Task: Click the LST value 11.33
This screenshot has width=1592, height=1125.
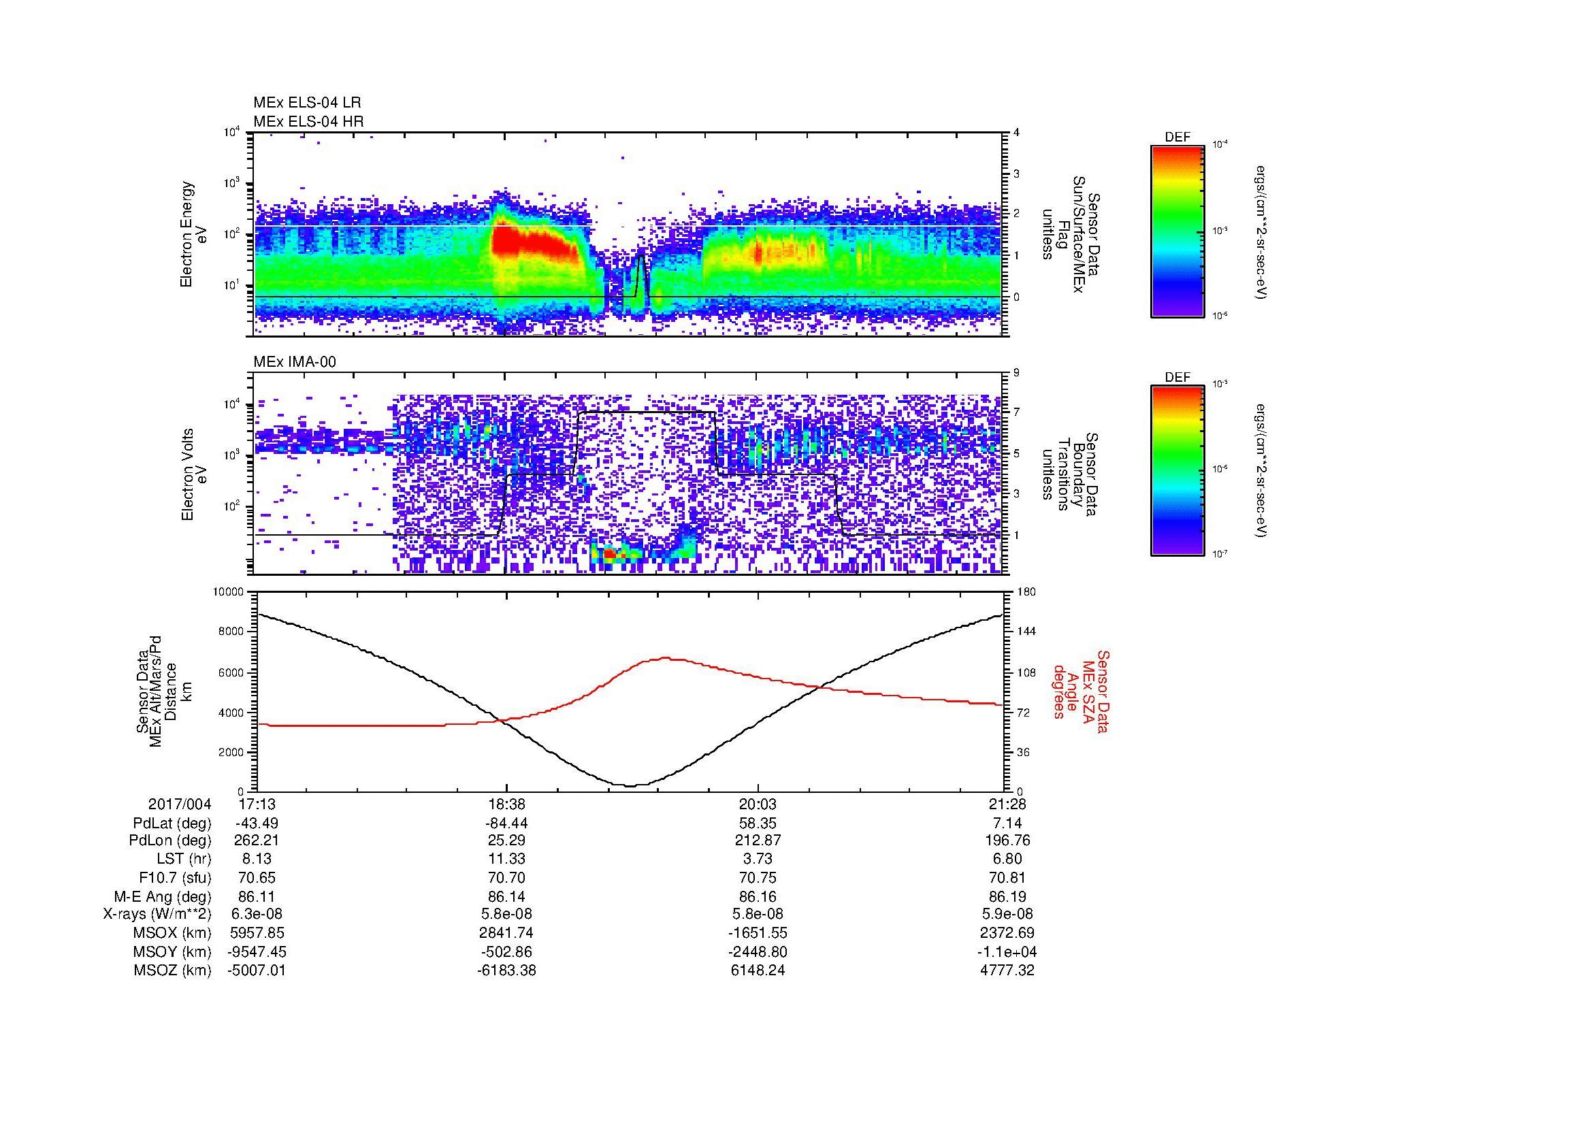Action: 507,859
